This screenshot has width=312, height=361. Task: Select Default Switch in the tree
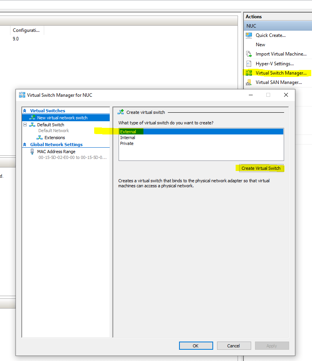[x=50, y=125]
